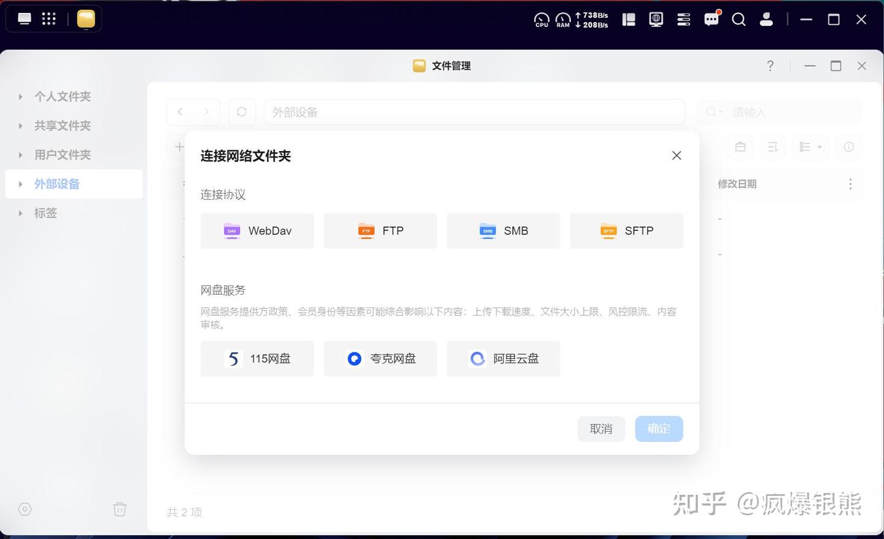Select the SFTP connection protocol

click(626, 231)
